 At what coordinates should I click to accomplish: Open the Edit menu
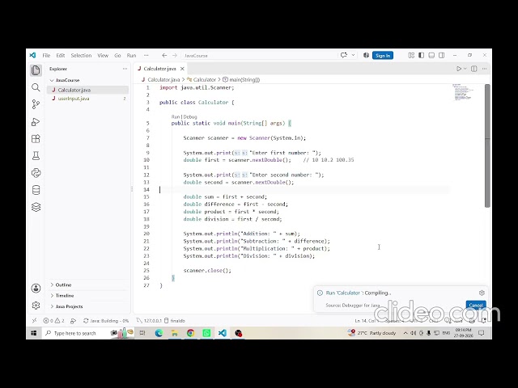point(61,56)
